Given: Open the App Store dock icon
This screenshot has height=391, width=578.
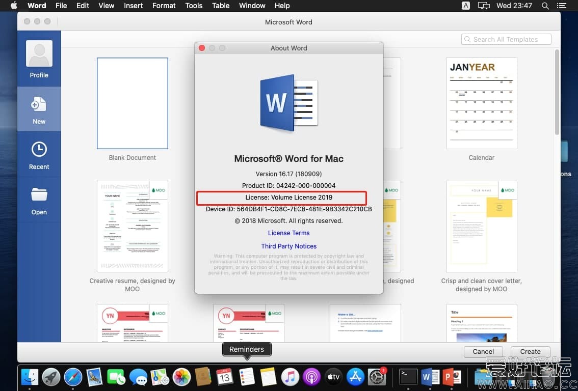Looking at the screenshot, I should (355, 377).
